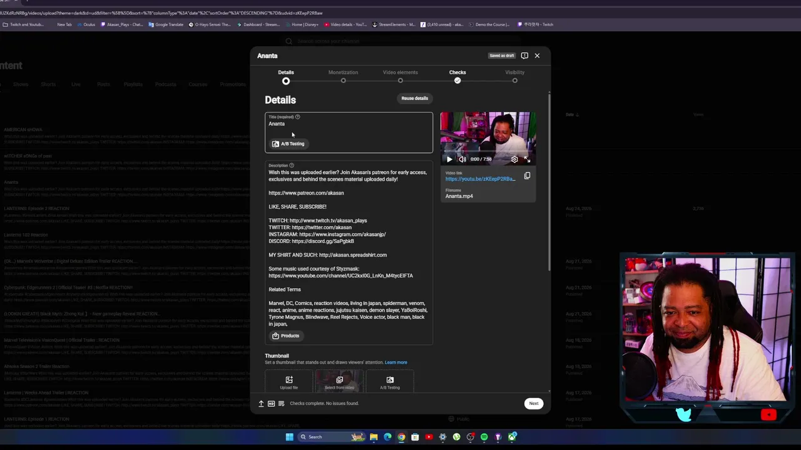This screenshot has height=450, width=801.
Task: Open Microsoft Edge from the taskbar
Action: click(x=387, y=437)
